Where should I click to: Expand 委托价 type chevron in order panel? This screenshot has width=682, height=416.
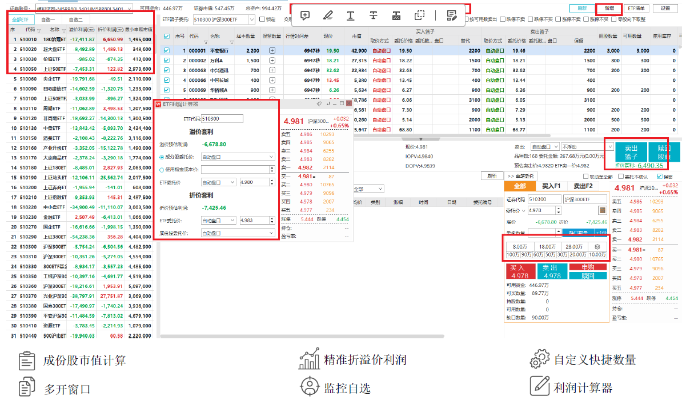coord(524,211)
